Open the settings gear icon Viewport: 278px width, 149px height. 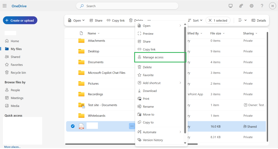pyautogui.click(x=251, y=6)
